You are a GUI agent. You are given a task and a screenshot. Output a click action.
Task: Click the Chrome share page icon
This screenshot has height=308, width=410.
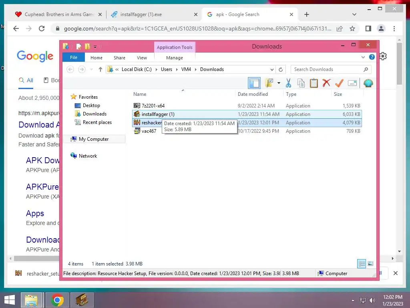[340, 28]
